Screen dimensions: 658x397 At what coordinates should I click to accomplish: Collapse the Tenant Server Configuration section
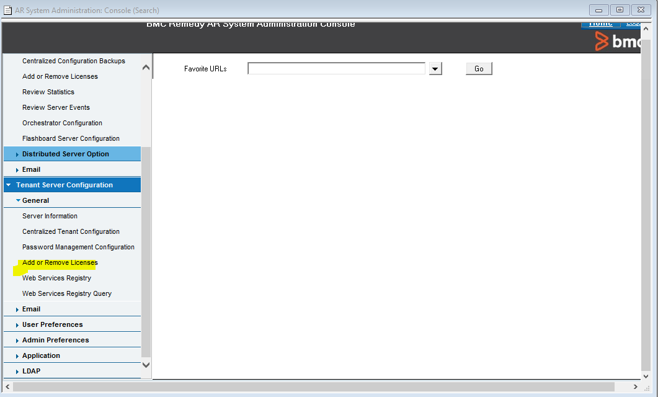point(72,185)
